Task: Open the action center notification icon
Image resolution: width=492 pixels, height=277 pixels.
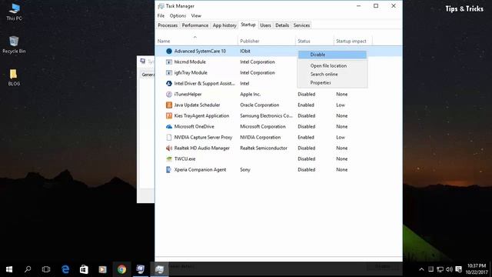Action: tap(459, 269)
